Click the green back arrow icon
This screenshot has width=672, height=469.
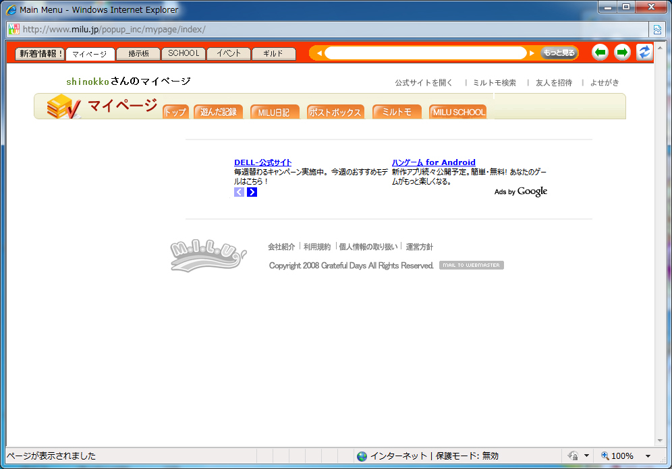[x=600, y=53]
